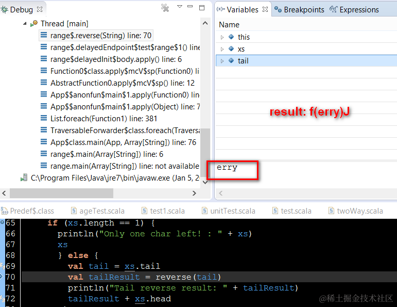Switch to the Breakpoints tab

point(299,10)
